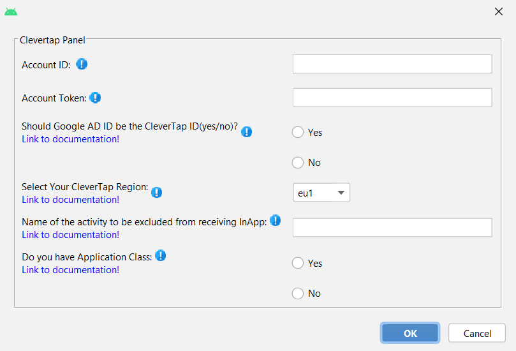Screen dimensions: 516x351
Task: Click the OK button
Action: pyautogui.click(x=410, y=333)
